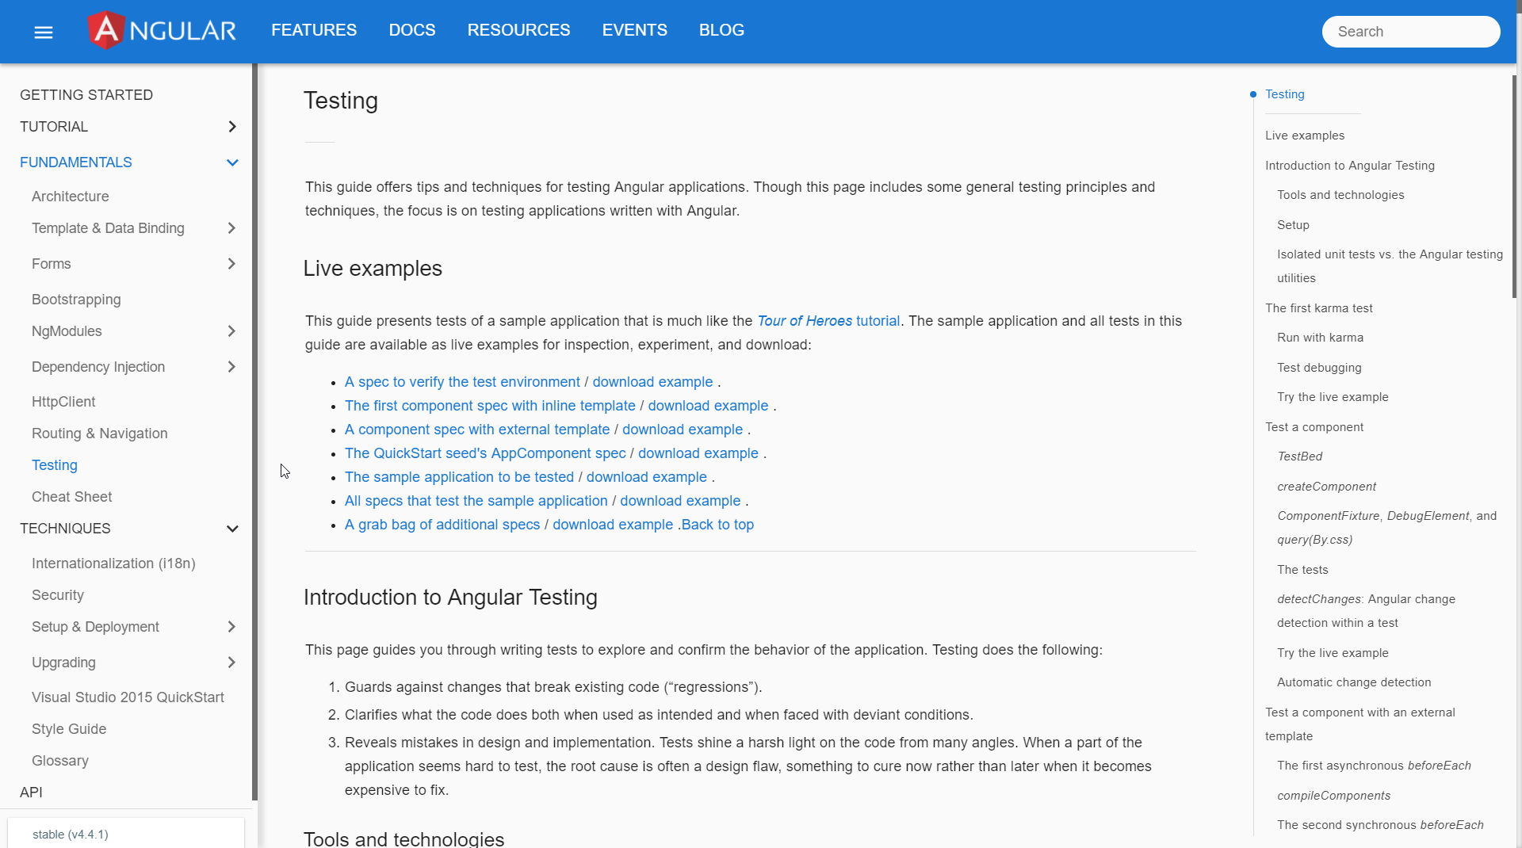Open the Cheat Sheet page
The width and height of the screenshot is (1522, 848).
pos(72,497)
